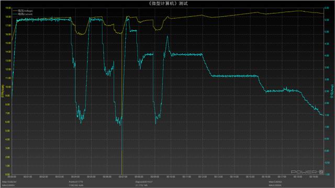Click the 7.00 voltage axis tick label
Viewport: 335px width, 188px height.
[x=8, y=113]
